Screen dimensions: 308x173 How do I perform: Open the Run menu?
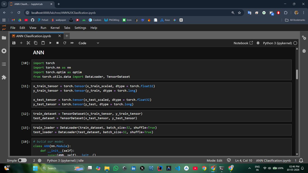tap(43, 28)
